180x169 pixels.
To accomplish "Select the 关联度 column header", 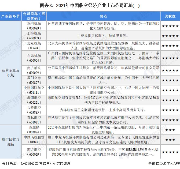I will (x=170, y=16).
